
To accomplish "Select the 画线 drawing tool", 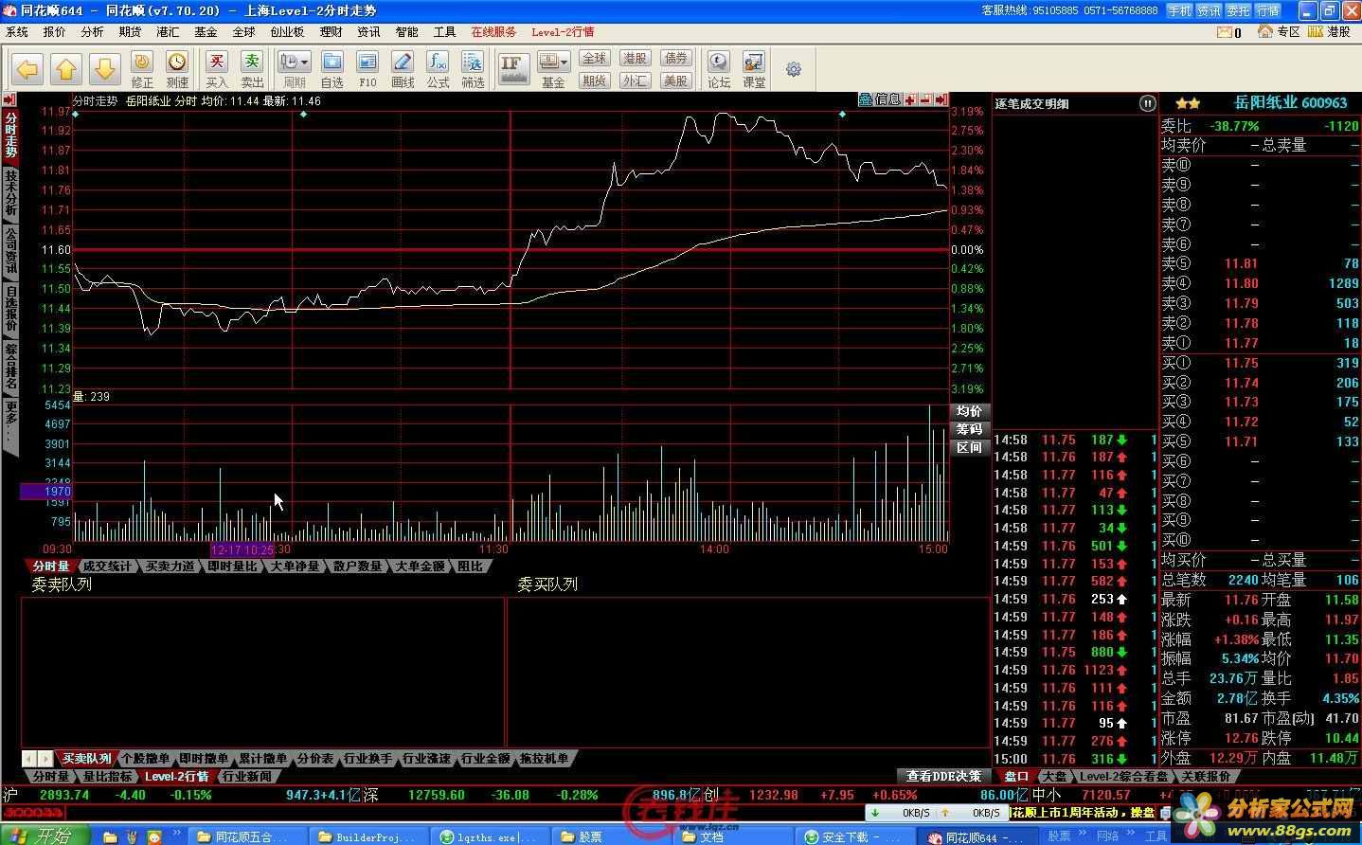I will pyautogui.click(x=403, y=70).
